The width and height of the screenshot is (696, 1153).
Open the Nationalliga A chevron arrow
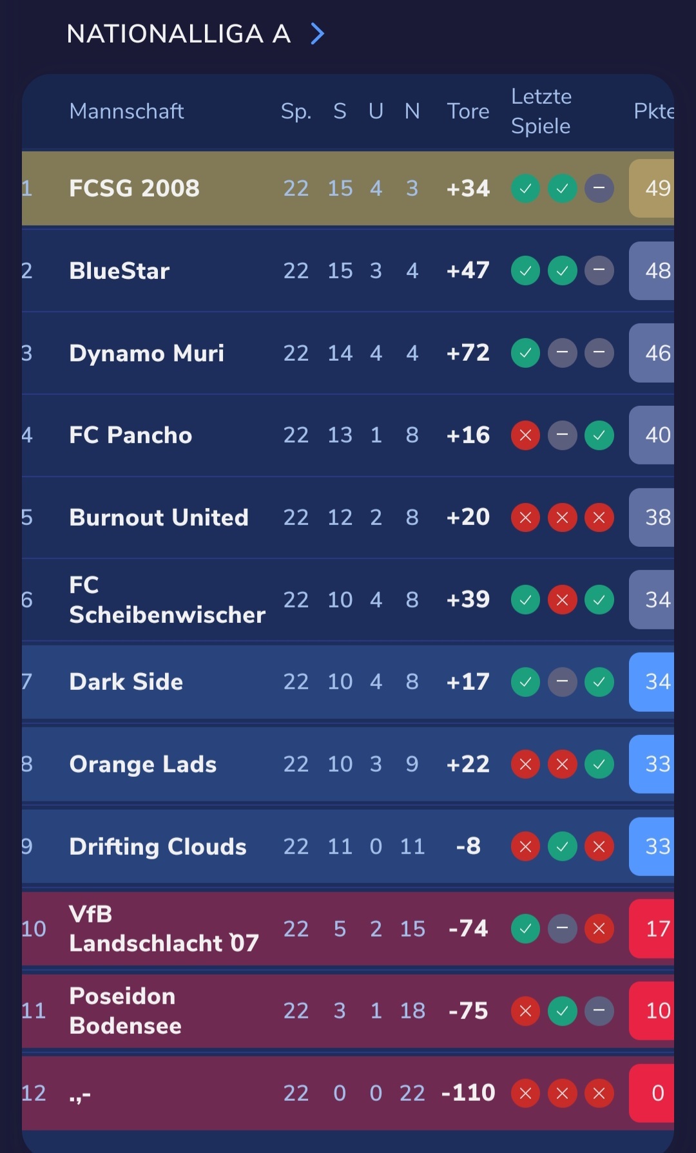pos(317,33)
